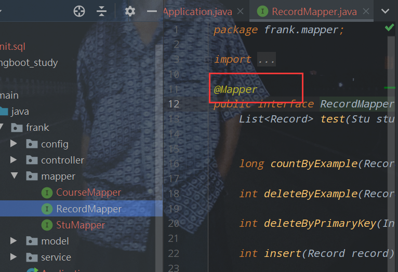Image resolution: width=398 pixels, height=272 pixels.
Task: Click the interface icon on RecordMapper.java tab
Action: pyautogui.click(x=262, y=11)
